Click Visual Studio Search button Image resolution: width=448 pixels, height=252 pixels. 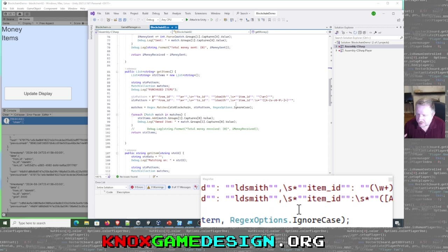pyautogui.click(x=243, y=13)
